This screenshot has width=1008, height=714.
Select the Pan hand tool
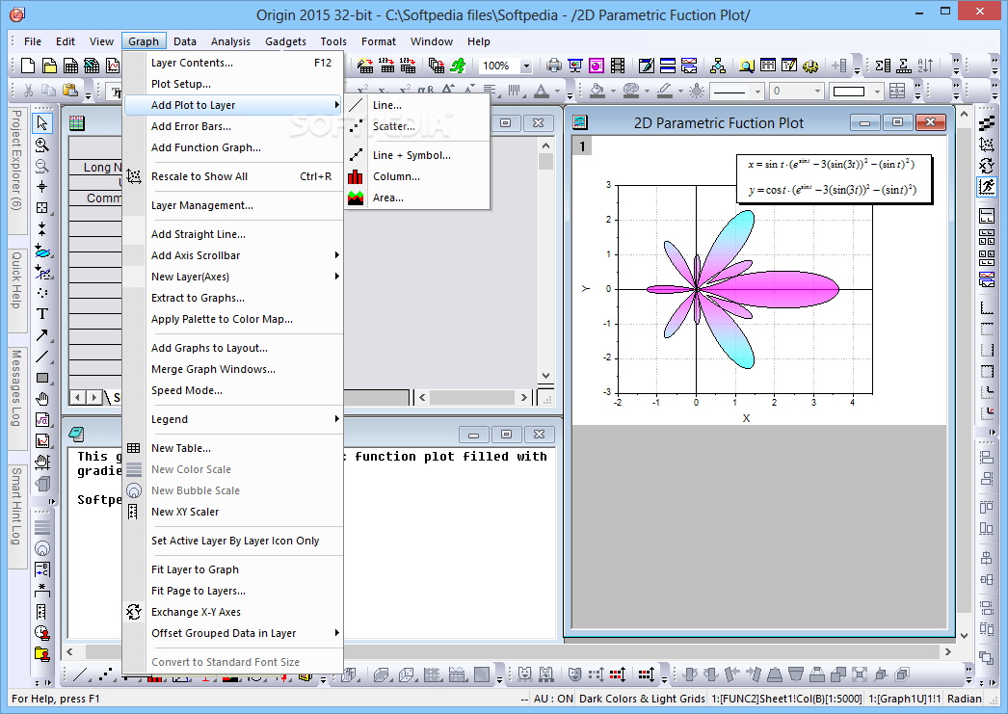(41, 399)
